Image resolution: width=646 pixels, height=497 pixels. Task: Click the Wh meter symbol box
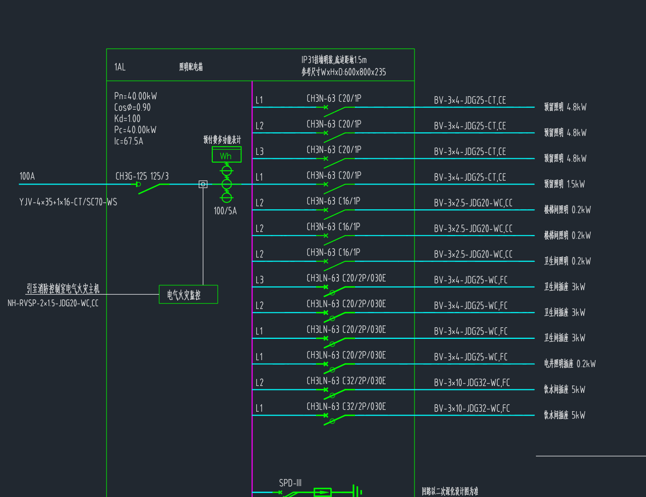tap(227, 154)
